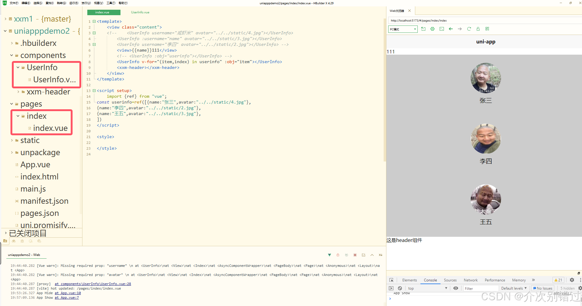Screen dimensions: 582x306
Task: Clear console output with X icon
Action: click(380, 255)
